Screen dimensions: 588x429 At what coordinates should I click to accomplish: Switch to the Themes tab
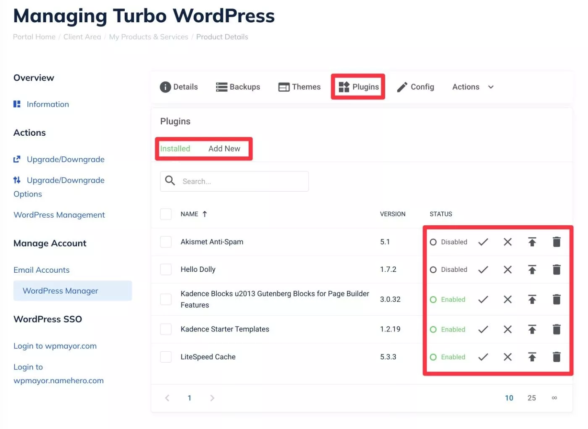(x=299, y=87)
